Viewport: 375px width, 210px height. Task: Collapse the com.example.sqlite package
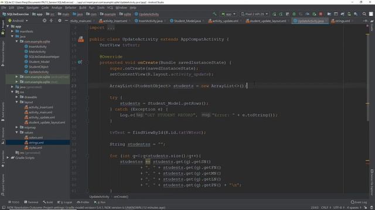click(17, 41)
